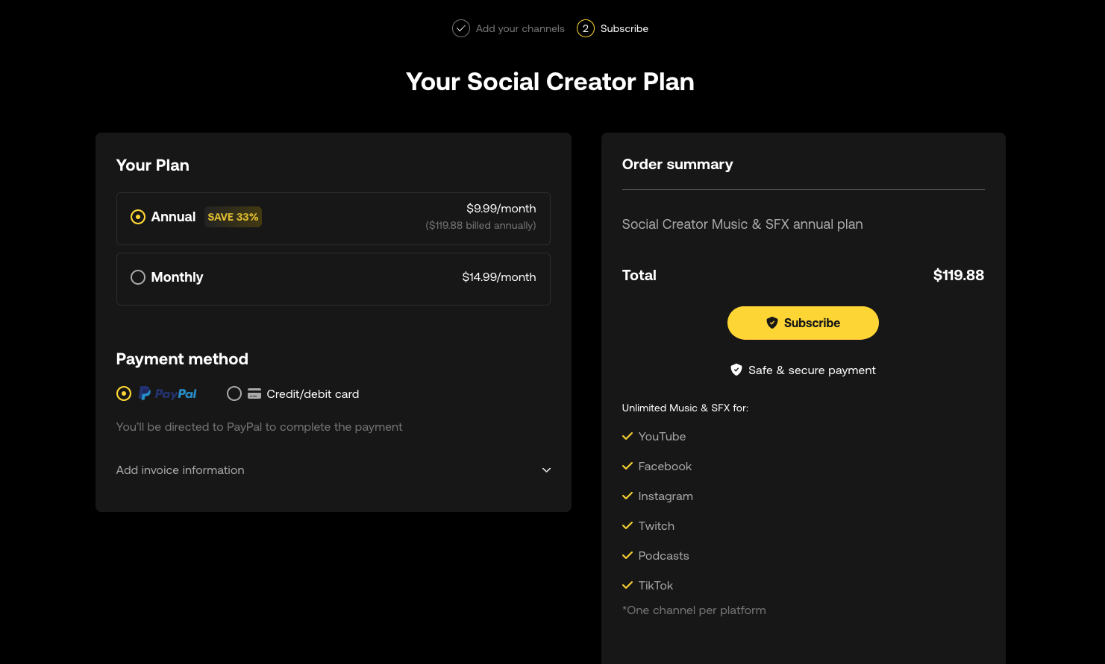This screenshot has height=664, width=1105.
Task: Click the SAVE 33% badge
Action: point(234,217)
